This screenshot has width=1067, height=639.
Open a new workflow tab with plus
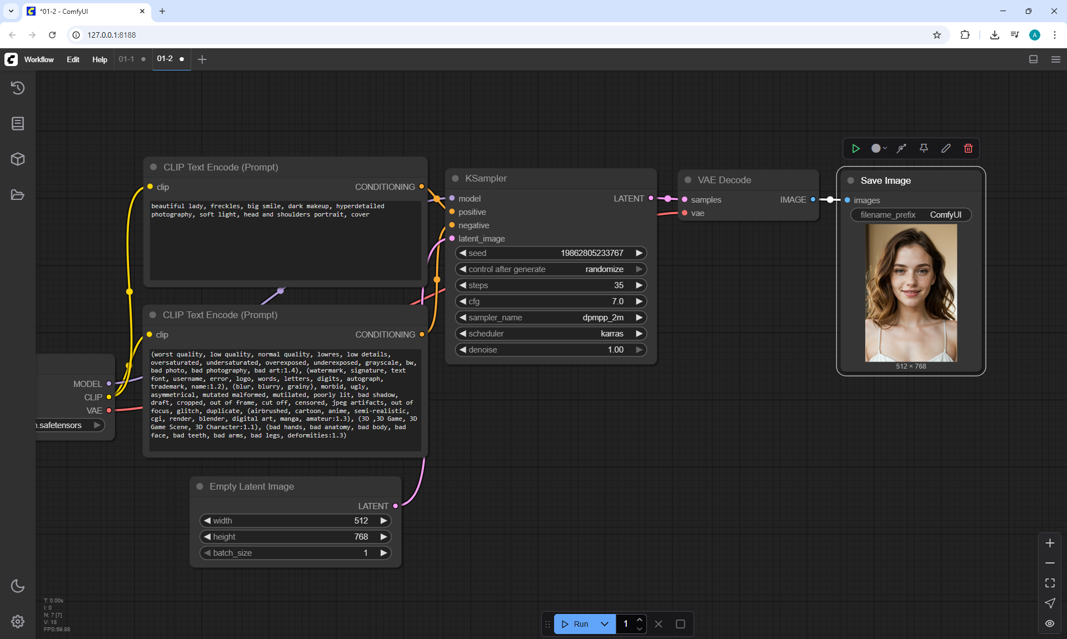click(202, 59)
